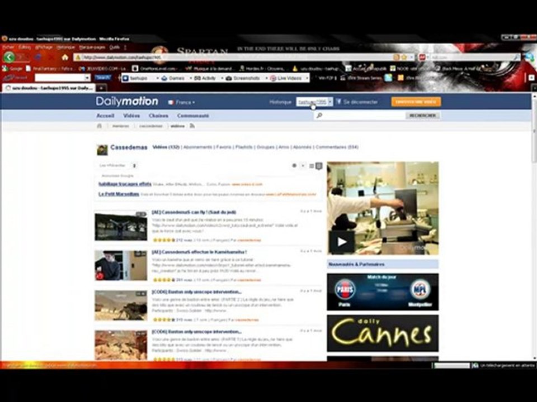Open the Saut du jedi video thumbnail
Image resolution: width=537 pixels, height=402 pixels.
pyautogui.click(x=121, y=226)
